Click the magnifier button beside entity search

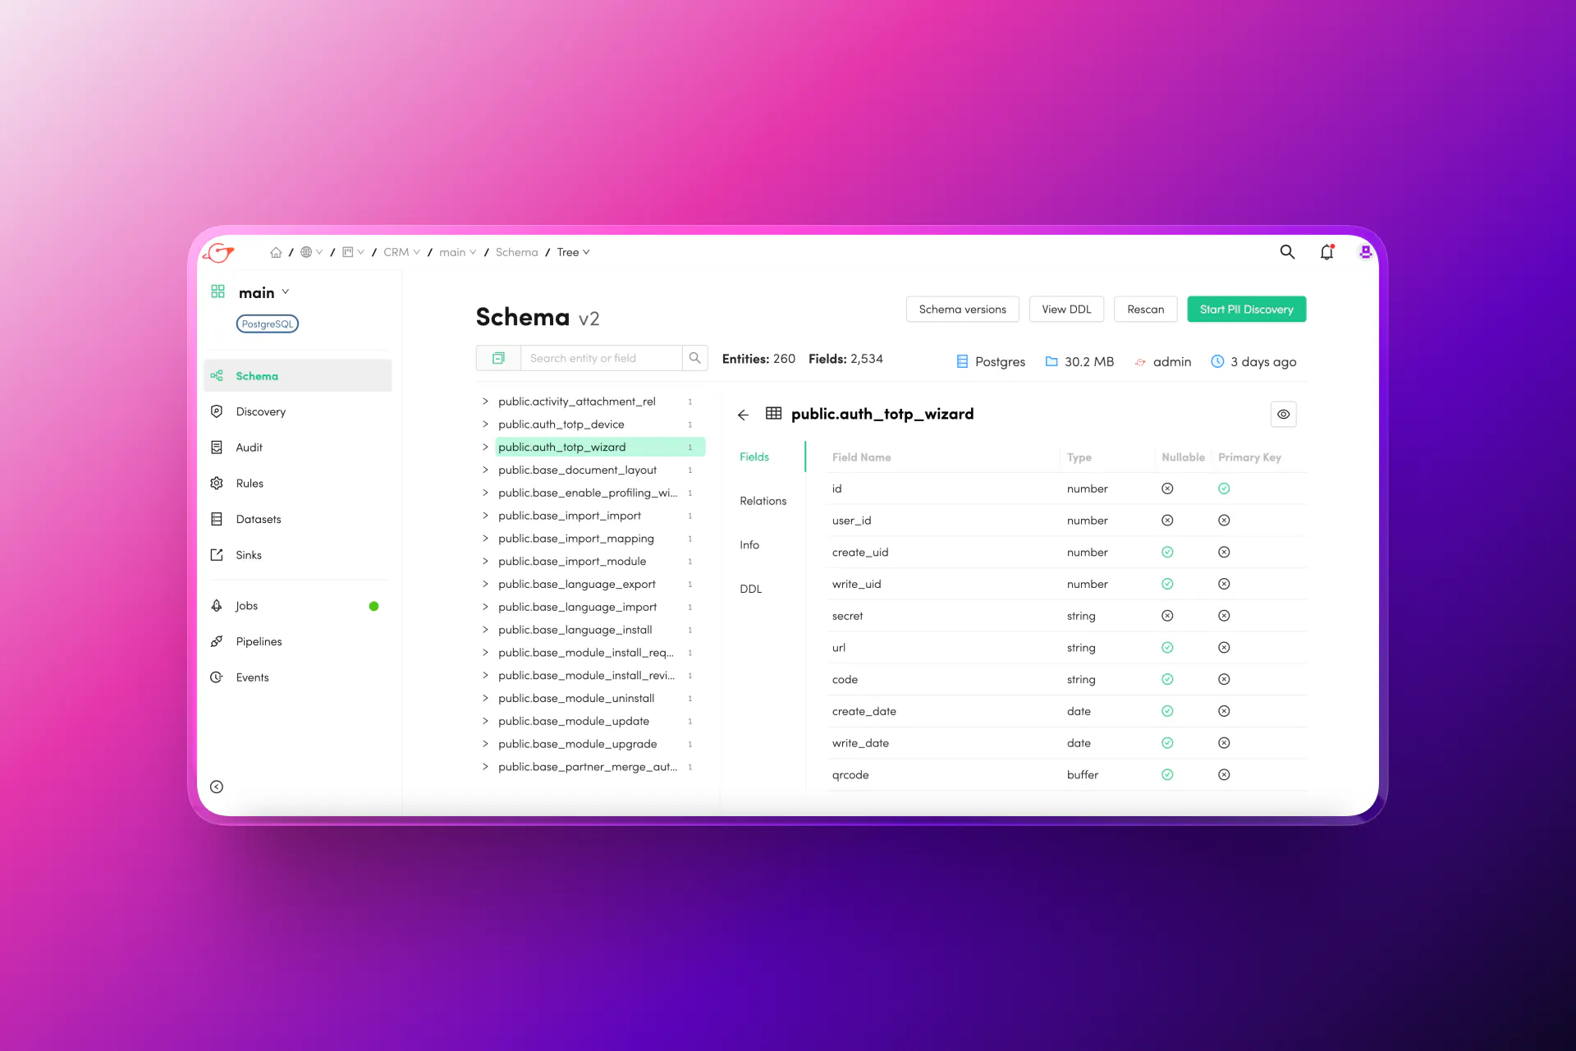point(694,358)
